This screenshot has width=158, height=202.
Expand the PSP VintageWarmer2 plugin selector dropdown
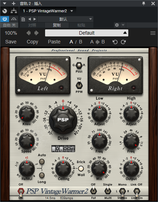point(72,11)
